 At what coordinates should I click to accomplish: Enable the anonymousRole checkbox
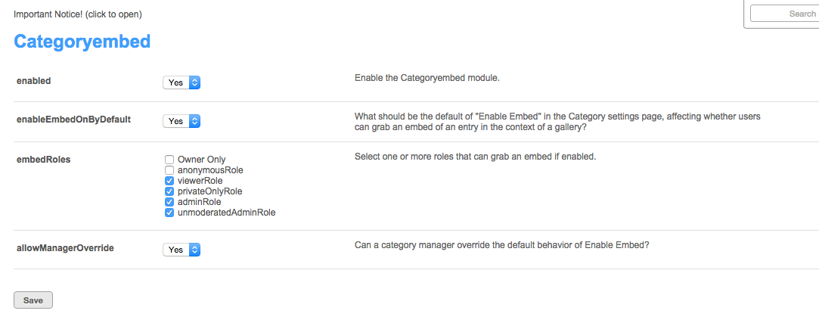169,170
